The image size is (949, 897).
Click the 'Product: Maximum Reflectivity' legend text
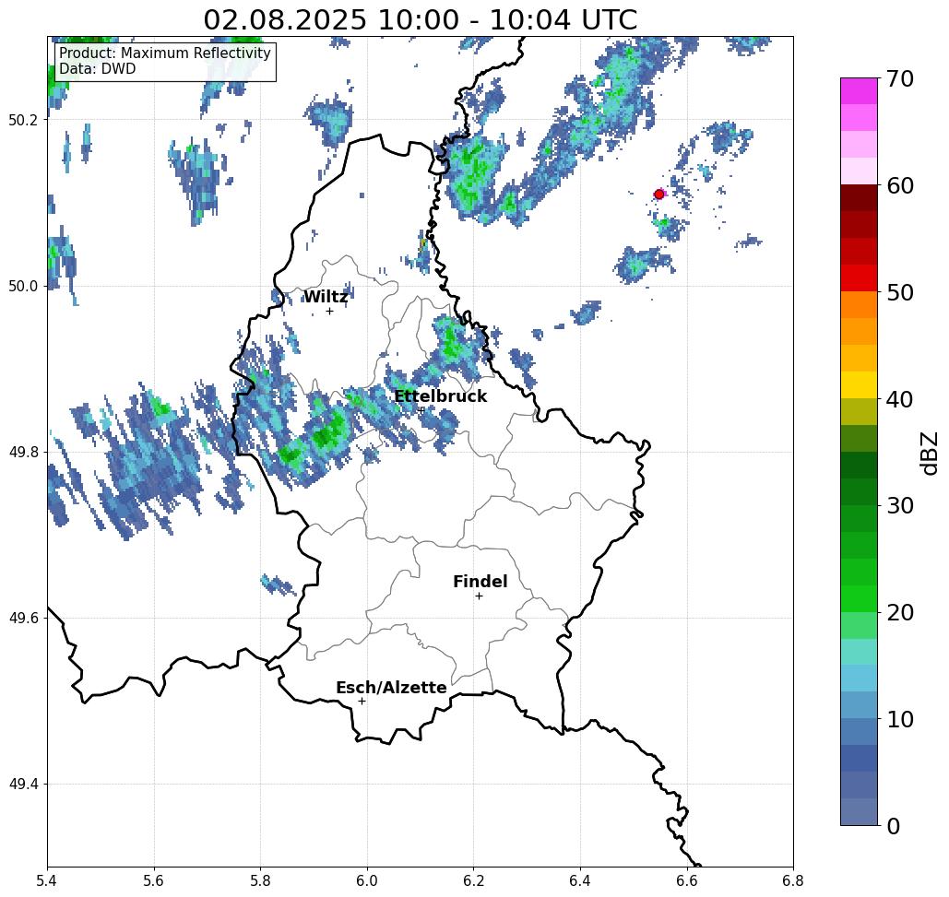164,53
